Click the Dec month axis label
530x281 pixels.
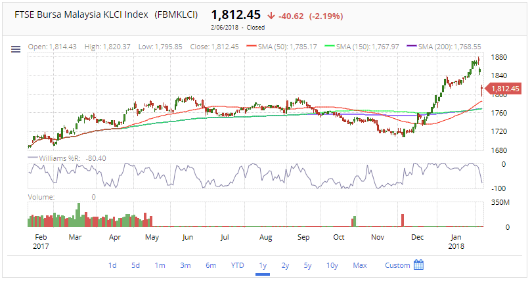[x=417, y=237]
